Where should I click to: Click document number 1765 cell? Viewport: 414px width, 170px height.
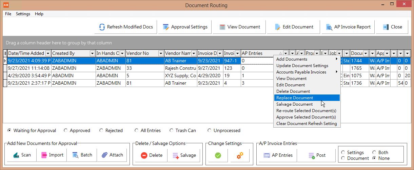[x=360, y=68]
